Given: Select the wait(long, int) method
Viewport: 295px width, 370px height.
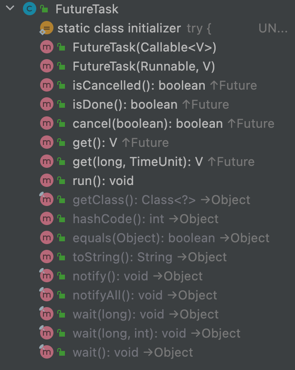Looking at the screenshot, I should [x=116, y=333].
